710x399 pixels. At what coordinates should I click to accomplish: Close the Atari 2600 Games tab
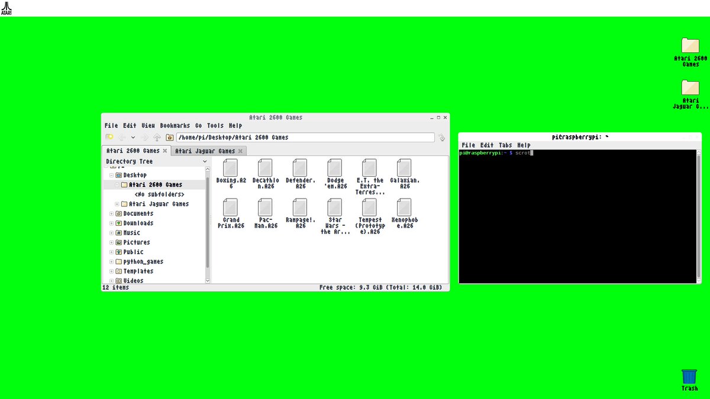pos(165,151)
